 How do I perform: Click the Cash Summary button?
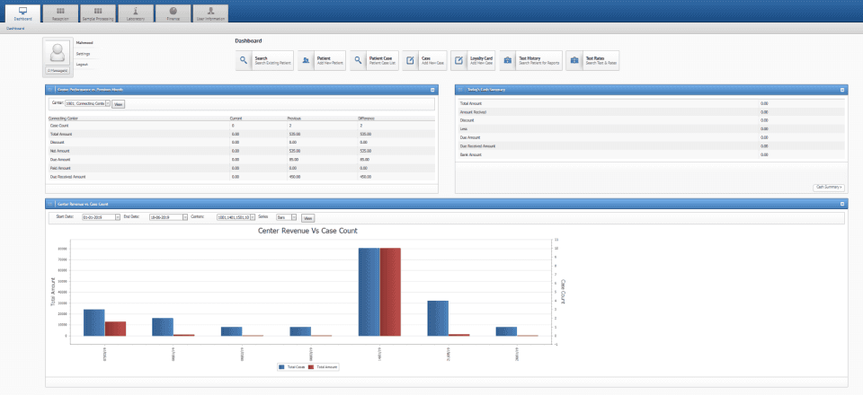pos(828,188)
